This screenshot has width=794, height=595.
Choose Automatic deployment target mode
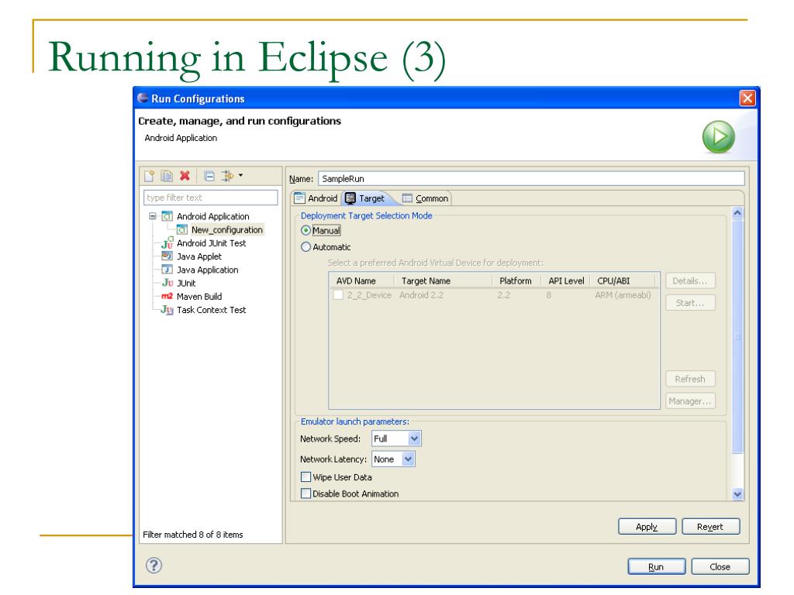pyautogui.click(x=306, y=247)
